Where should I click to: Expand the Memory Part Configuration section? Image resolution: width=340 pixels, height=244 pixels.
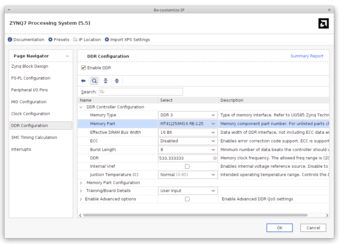point(81,183)
